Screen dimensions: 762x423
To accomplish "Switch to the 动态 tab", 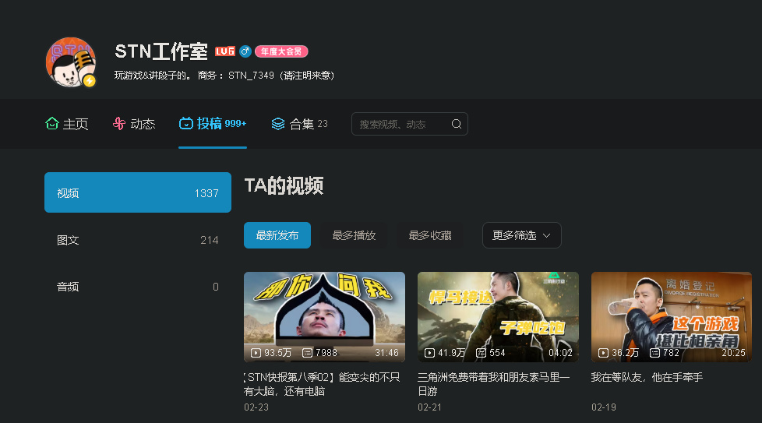I will click(x=134, y=124).
